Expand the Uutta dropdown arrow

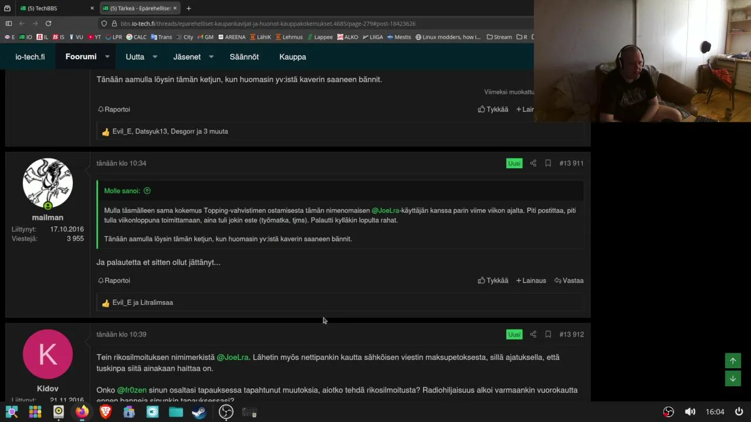[155, 57]
